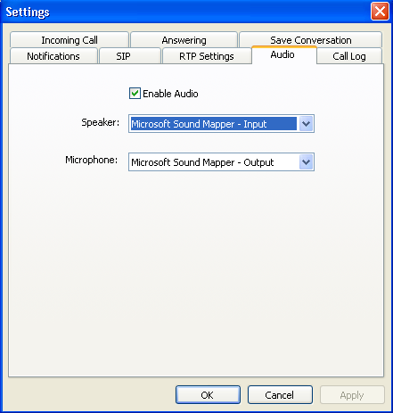The width and height of the screenshot is (393, 413).
Task: Go to the Save Conversation tab
Action: click(x=310, y=40)
